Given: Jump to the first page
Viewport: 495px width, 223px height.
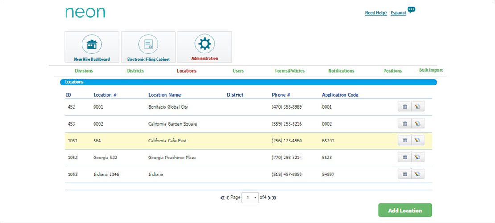Looking at the screenshot, I should pos(223,198).
